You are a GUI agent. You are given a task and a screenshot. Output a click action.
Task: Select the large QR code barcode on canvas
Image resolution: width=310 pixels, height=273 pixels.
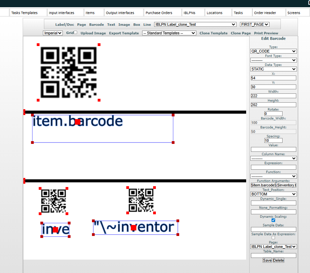click(x=69, y=72)
